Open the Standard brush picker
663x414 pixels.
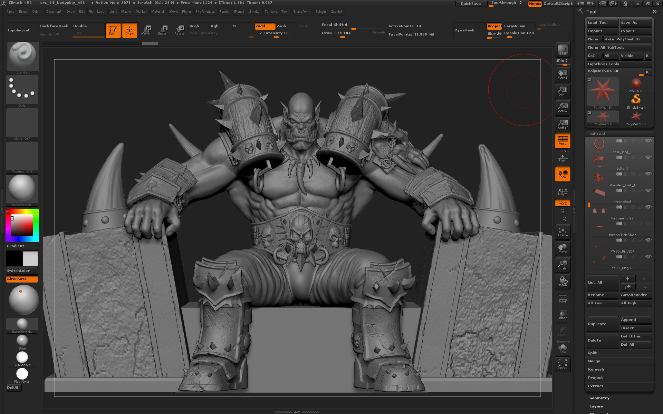[23, 58]
